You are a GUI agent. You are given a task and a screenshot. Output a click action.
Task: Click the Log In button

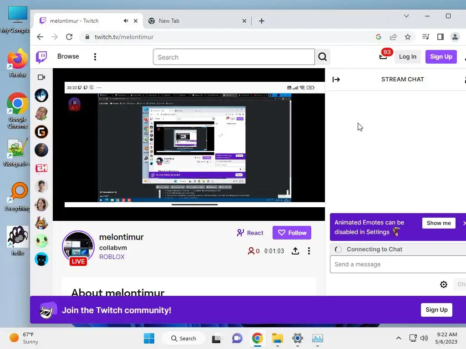coord(407,57)
